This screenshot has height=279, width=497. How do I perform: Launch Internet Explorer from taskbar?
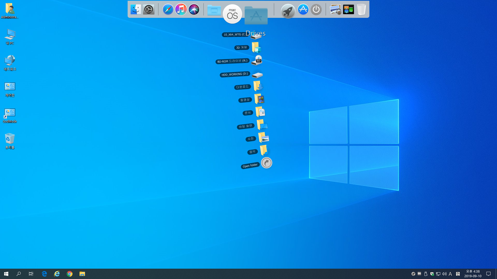[x=57, y=274]
